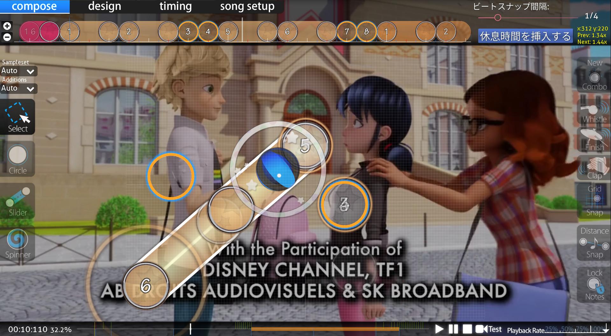Toggle New Combo option

594,75
